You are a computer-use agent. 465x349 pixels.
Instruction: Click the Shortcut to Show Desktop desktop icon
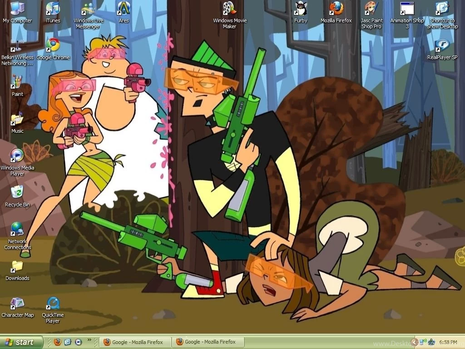(x=442, y=15)
